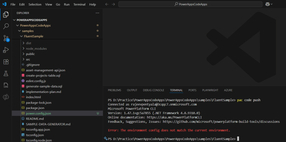The image size is (286, 142).
Task: Click the Copilot icon in title bar
Action: [x=268, y=4]
